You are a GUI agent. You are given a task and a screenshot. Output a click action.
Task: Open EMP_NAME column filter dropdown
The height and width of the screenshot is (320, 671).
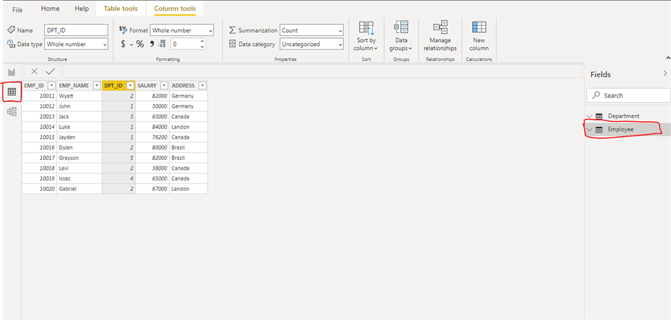[96, 86]
